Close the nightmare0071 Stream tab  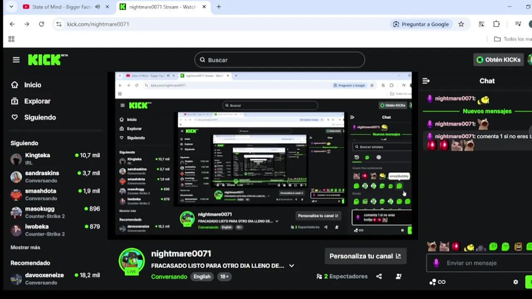tap(204, 7)
